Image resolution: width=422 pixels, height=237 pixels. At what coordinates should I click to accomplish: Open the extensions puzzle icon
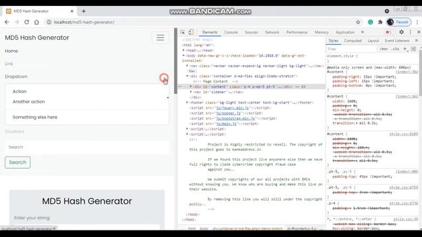pos(380,22)
